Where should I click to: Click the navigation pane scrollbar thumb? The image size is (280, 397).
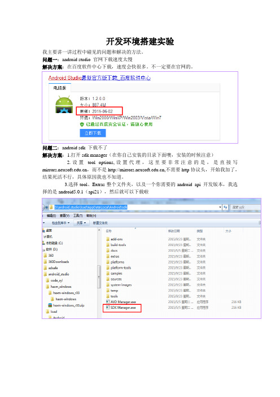[99, 276]
